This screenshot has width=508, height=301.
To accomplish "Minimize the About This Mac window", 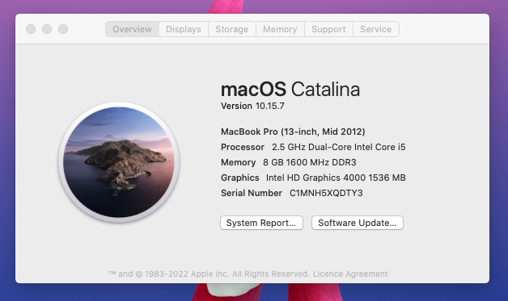I will click(x=47, y=29).
